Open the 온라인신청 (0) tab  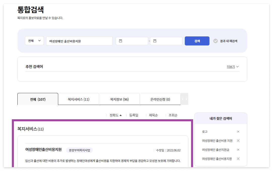(160, 99)
